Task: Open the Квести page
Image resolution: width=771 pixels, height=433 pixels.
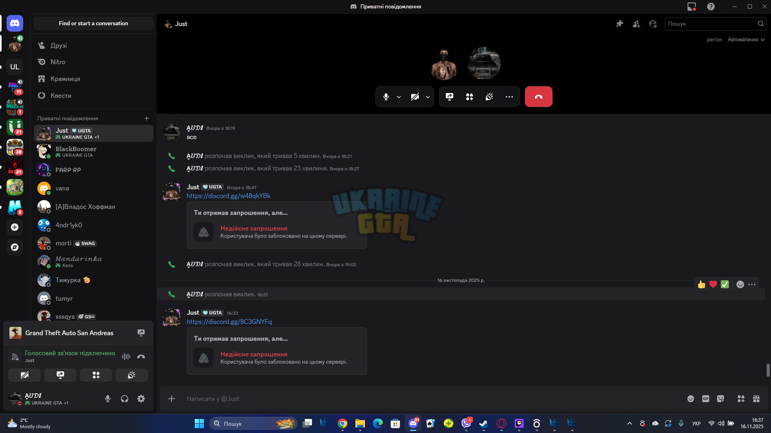Action: coord(94,95)
